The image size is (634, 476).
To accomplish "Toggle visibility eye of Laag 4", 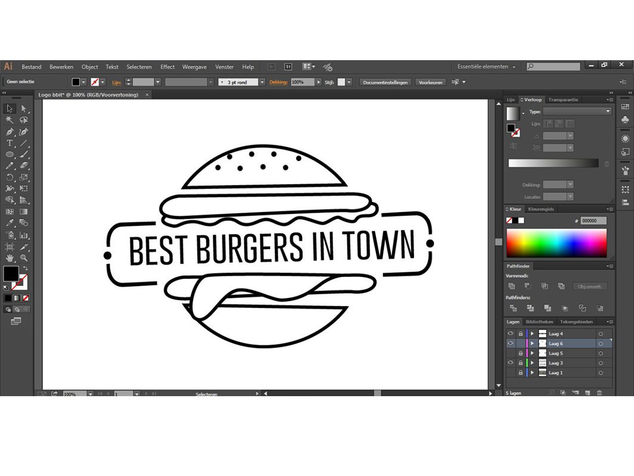I will 511,334.
